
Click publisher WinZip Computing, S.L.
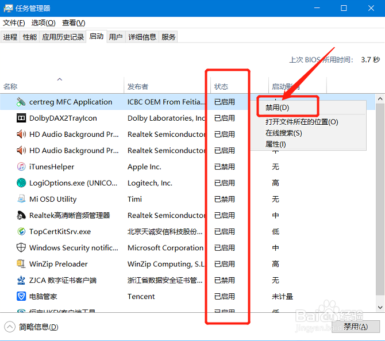click(166, 264)
